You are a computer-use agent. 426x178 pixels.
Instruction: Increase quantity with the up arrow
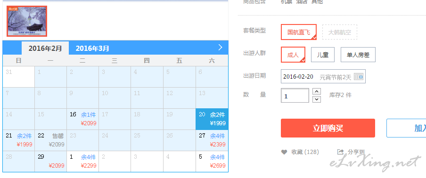317,91
